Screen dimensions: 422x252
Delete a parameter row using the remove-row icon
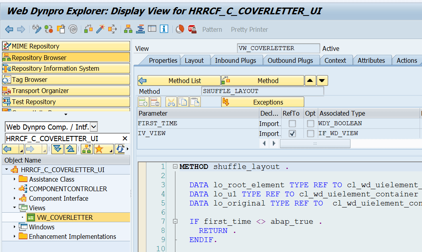156,102
